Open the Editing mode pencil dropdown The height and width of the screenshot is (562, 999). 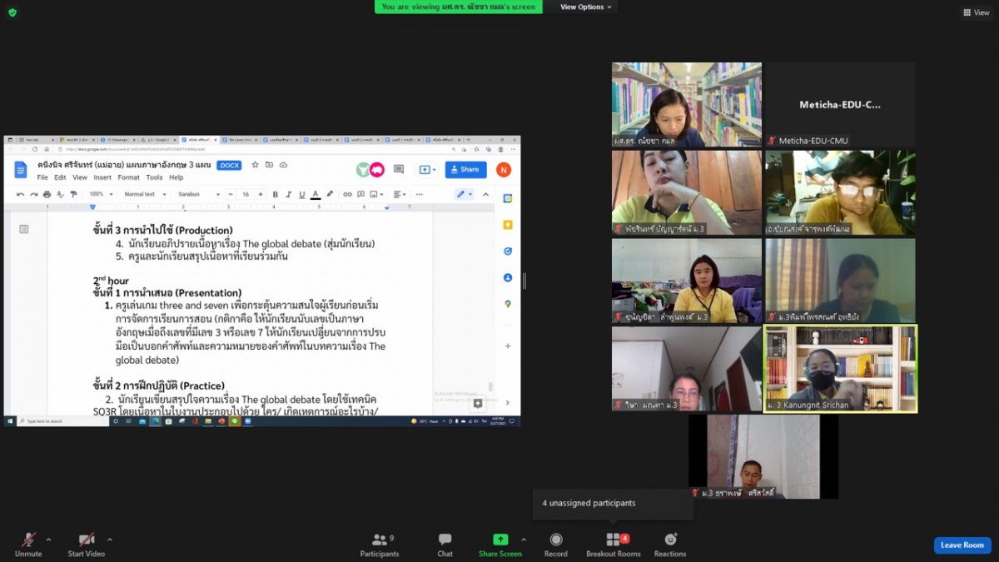click(464, 194)
